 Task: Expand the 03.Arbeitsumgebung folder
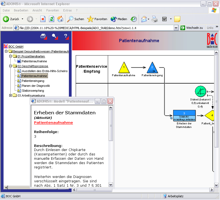click(10, 95)
